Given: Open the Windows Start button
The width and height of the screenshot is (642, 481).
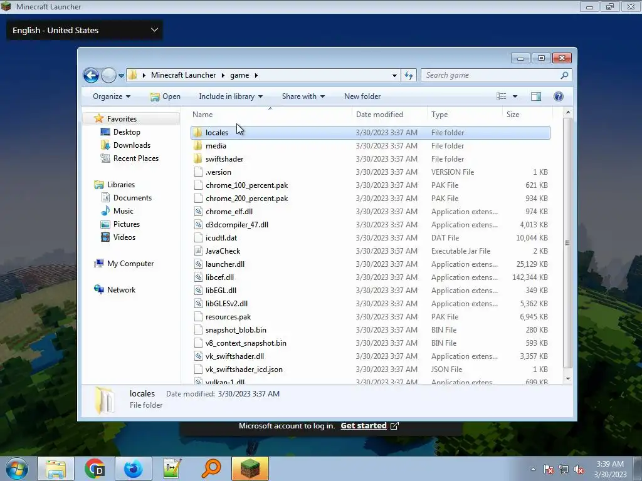Looking at the screenshot, I should pyautogui.click(x=17, y=468).
